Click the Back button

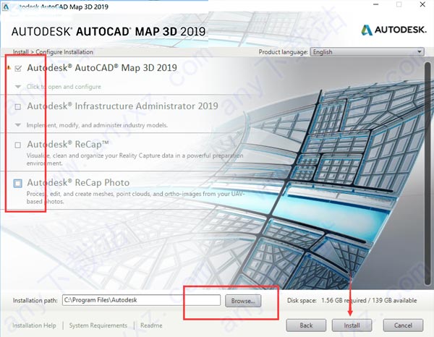306,325
